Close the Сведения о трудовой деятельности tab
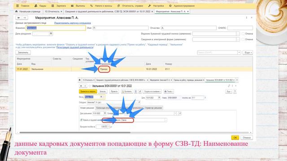 coord(152,12)
